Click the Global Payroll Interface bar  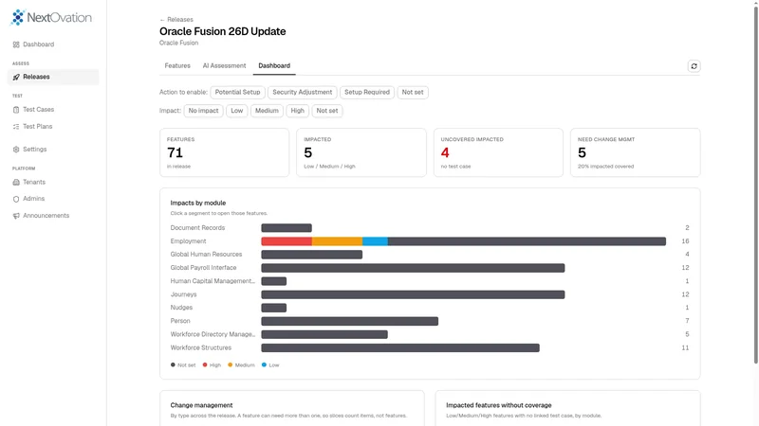[x=413, y=268]
